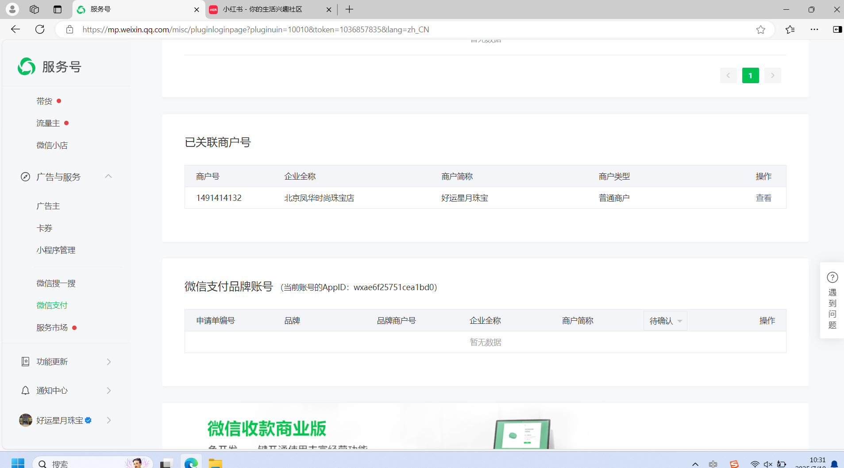Open 小程序管理 in the sidebar
This screenshot has height=468, width=844.
(x=56, y=250)
